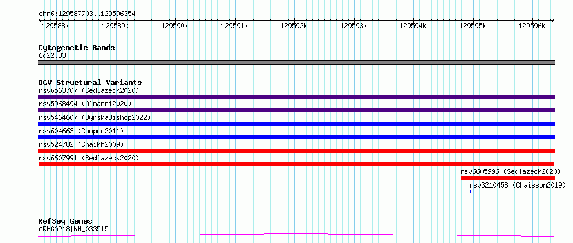
Task: Click the 129588k ruler position
Action: coord(55,26)
